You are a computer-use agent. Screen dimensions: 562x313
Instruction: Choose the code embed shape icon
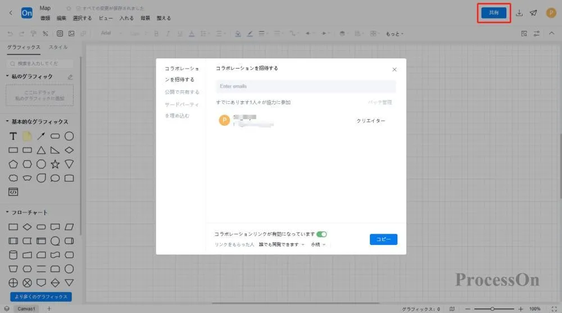pyautogui.click(x=13, y=192)
